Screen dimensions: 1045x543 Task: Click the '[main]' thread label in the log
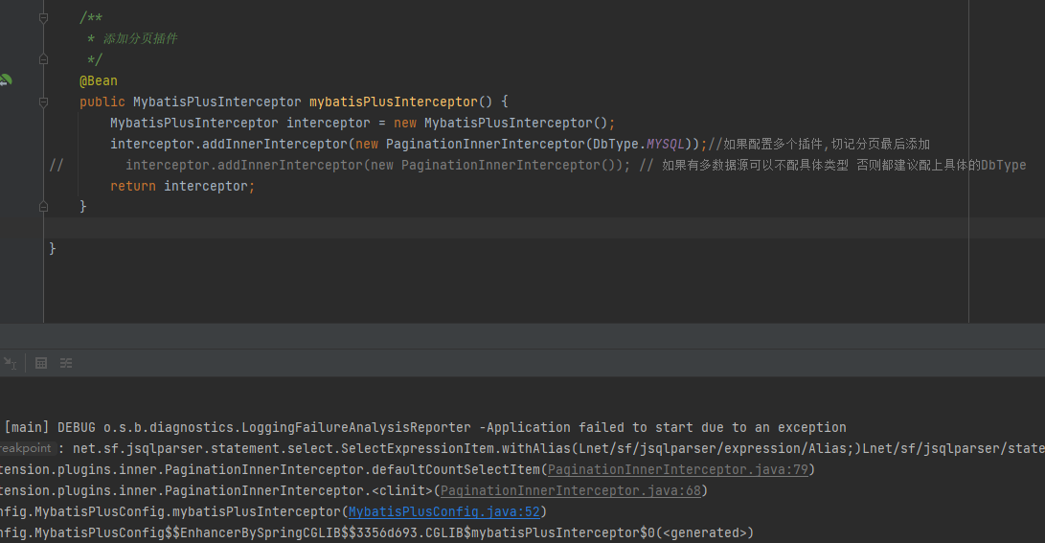click(27, 427)
